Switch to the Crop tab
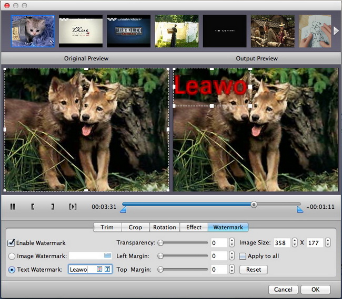Viewport: 342px width, 299px height. click(x=135, y=227)
